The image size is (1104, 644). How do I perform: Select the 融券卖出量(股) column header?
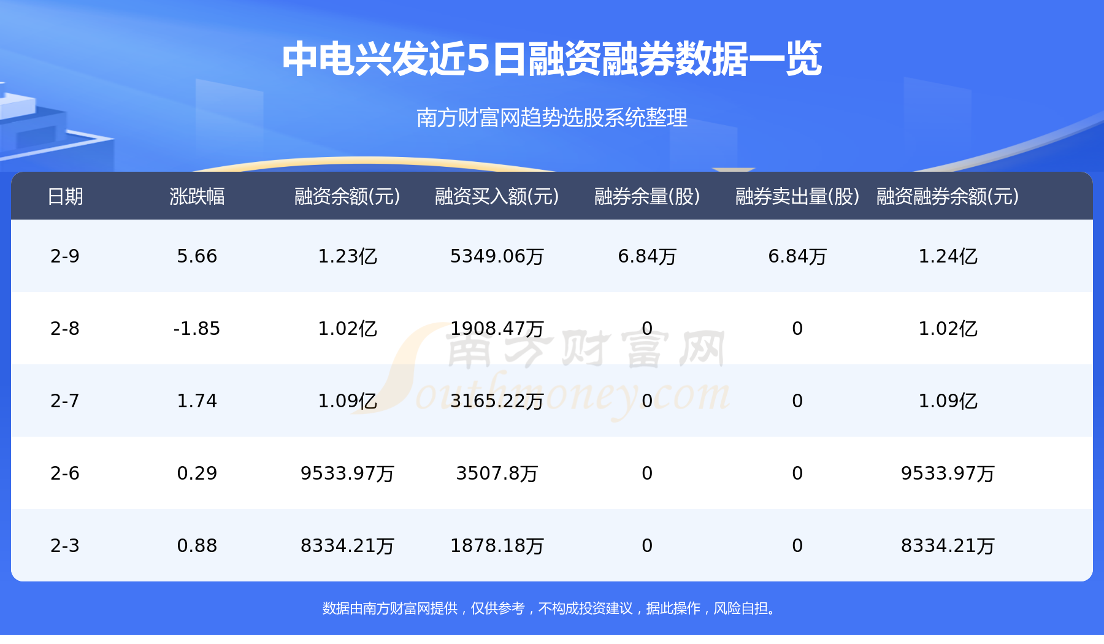[x=797, y=196]
